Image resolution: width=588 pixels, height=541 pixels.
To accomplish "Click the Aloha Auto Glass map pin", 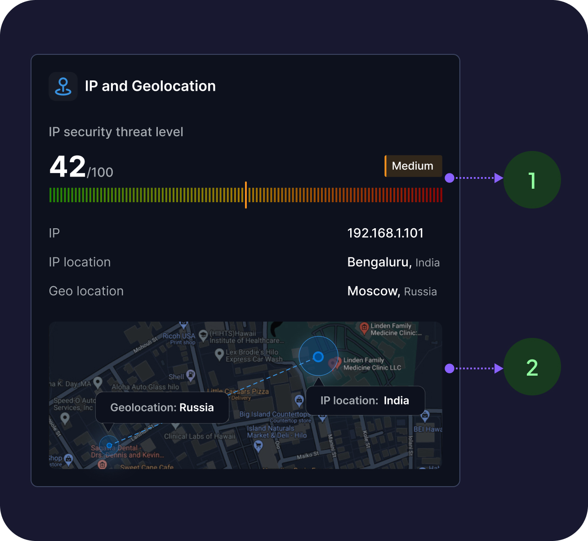I will point(98,383).
